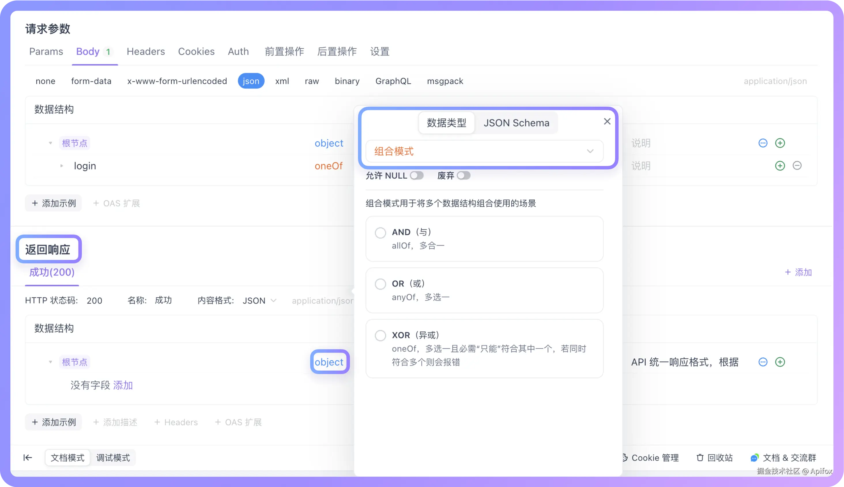
Task: Toggle 废弃 deprecated switch
Action: click(463, 175)
